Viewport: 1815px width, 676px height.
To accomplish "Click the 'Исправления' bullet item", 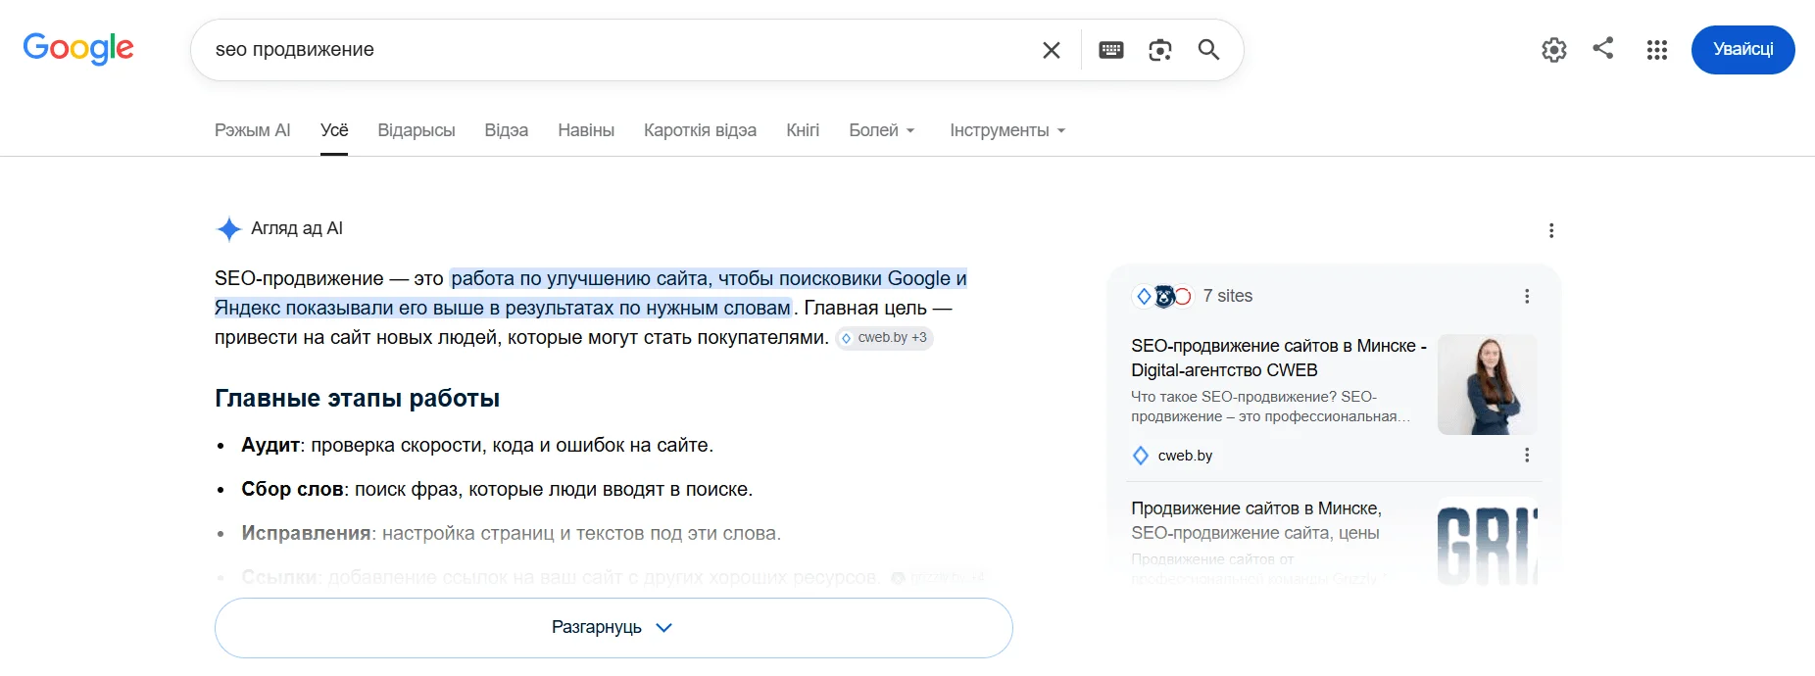I will pyautogui.click(x=511, y=533).
